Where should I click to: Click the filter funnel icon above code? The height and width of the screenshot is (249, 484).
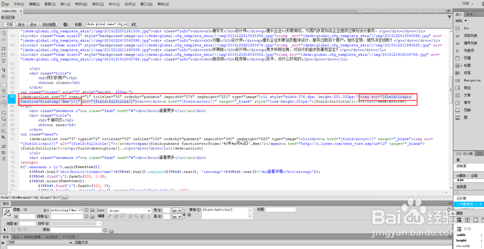tap(450, 17)
